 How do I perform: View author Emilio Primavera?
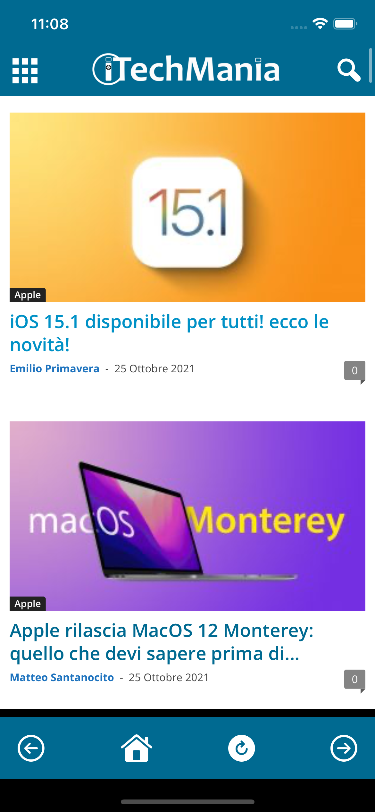pyautogui.click(x=55, y=369)
